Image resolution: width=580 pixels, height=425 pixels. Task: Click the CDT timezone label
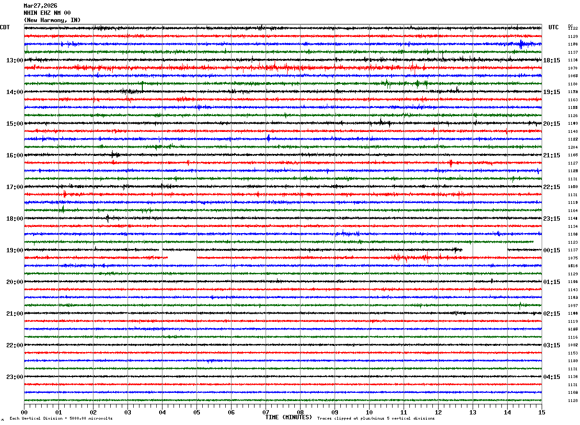pyautogui.click(x=5, y=27)
